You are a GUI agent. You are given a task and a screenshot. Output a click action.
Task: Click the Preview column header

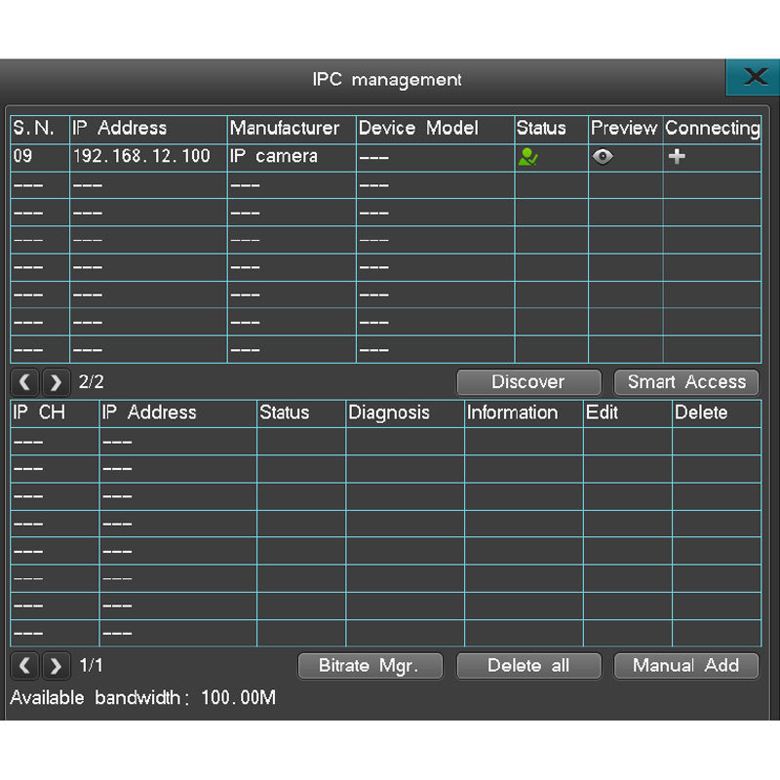pos(625,130)
